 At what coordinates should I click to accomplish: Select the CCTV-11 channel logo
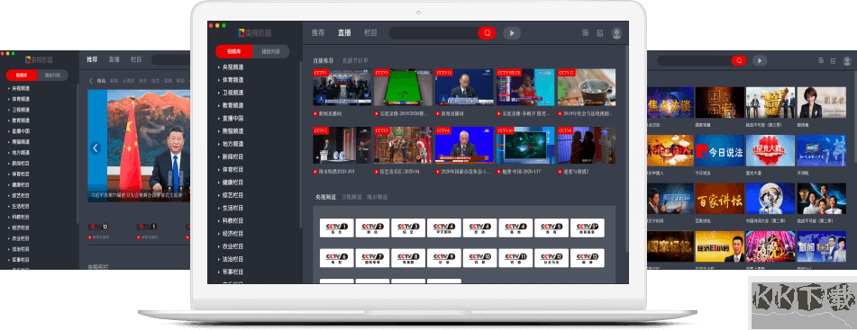[515, 258]
